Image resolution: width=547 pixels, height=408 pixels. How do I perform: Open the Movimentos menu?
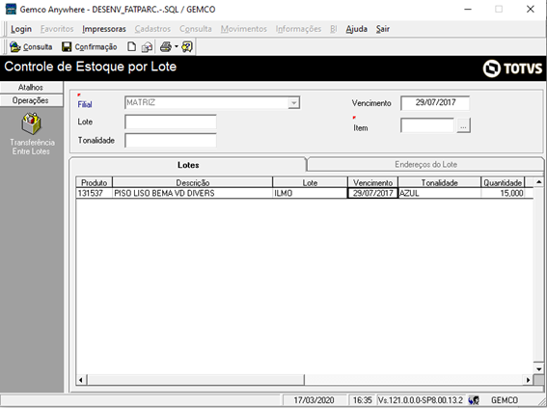244,29
